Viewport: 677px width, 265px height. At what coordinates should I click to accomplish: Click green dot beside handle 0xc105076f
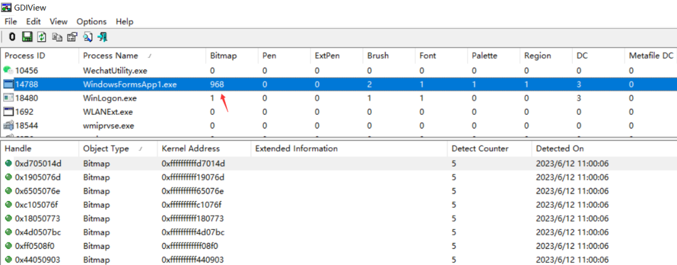(x=8, y=205)
